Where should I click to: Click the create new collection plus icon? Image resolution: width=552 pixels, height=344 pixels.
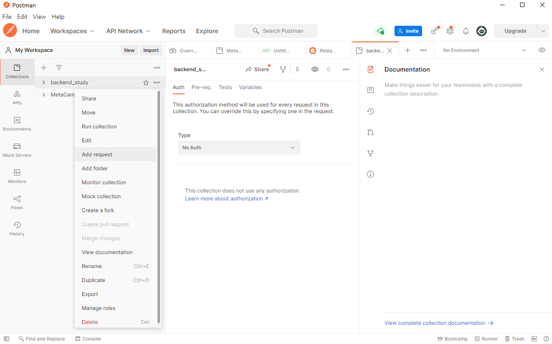tap(44, 68)
